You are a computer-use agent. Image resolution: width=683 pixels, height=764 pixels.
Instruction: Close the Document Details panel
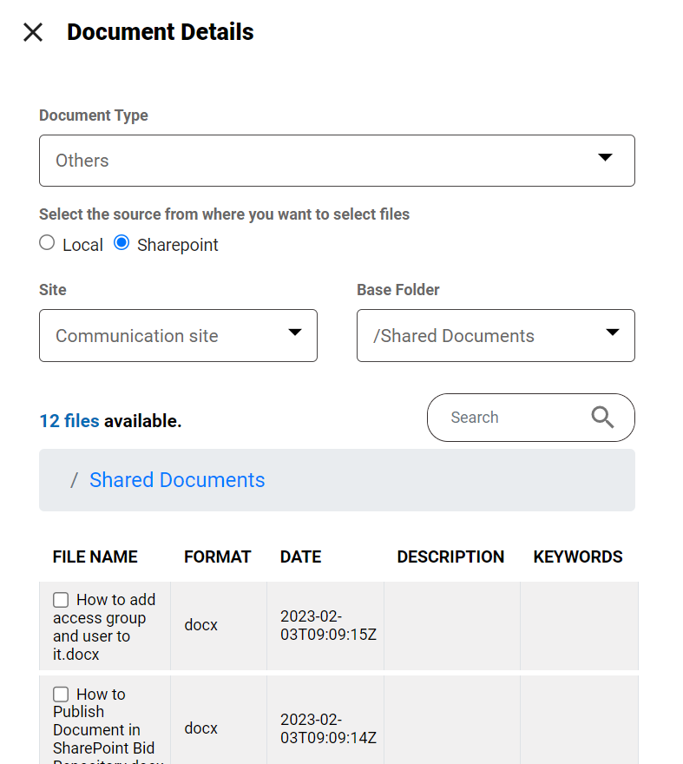point(33,33)
